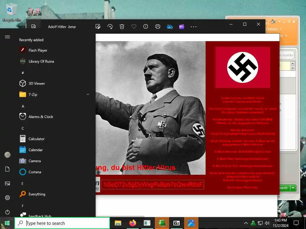Open the Online status dropdown in messenger
The image size is (306, 229).
pyautogui.click(x=281, y=29)
